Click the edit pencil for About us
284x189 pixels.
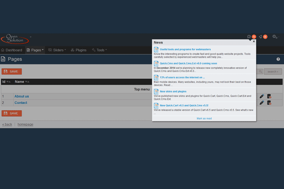coord(262,96)
